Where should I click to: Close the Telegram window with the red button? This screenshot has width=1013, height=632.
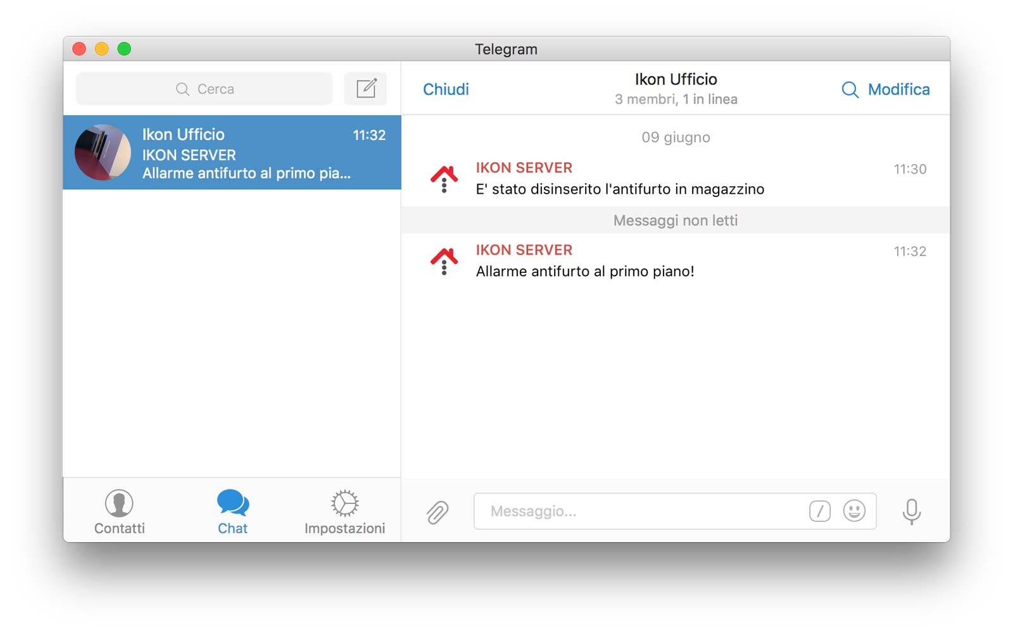click(79, 49)
